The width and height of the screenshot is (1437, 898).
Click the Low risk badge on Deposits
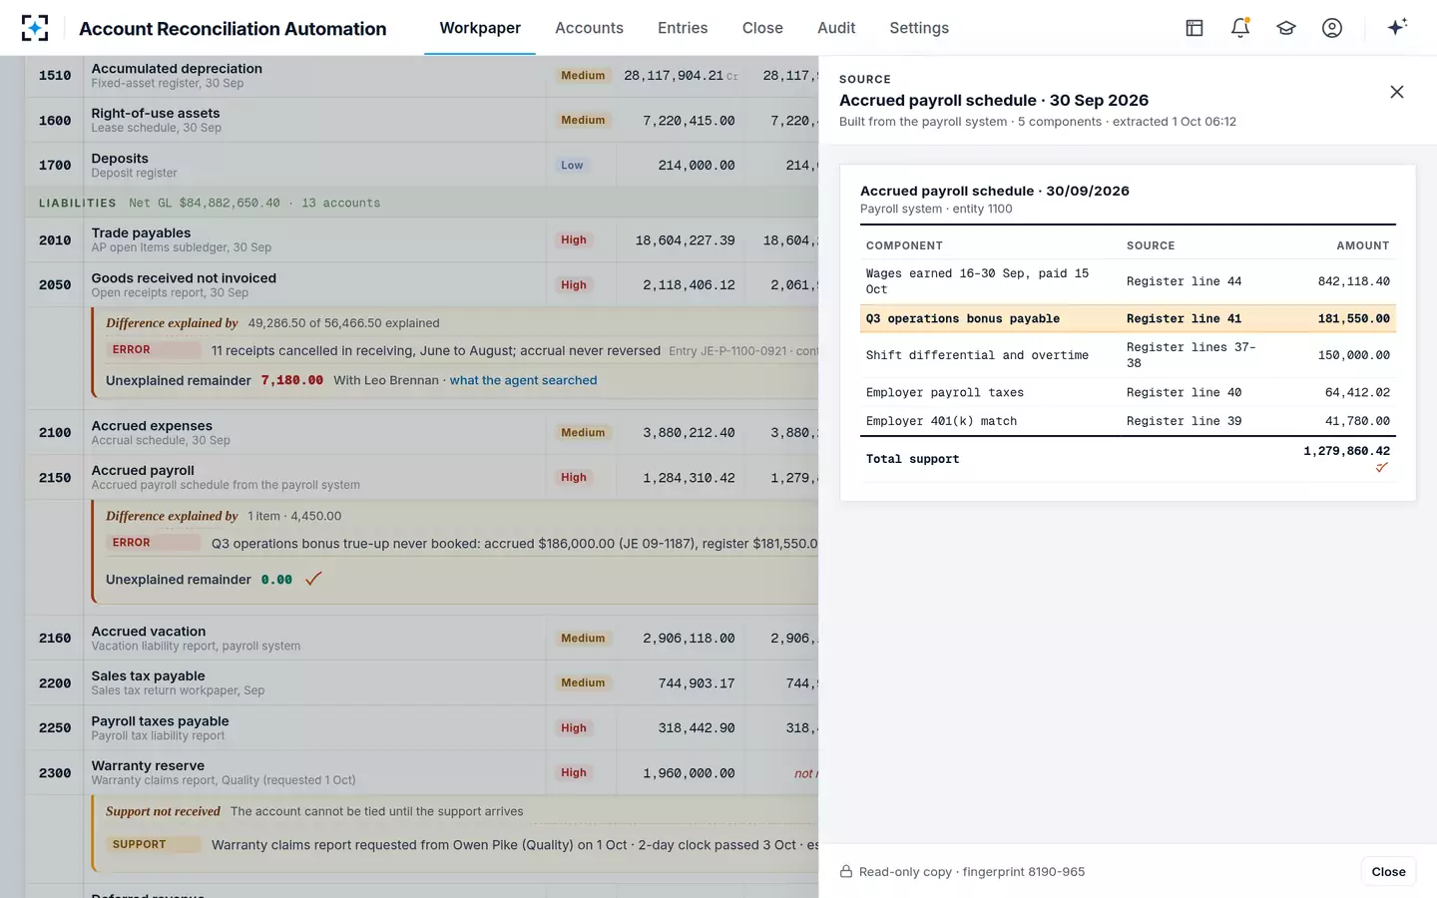572,166
